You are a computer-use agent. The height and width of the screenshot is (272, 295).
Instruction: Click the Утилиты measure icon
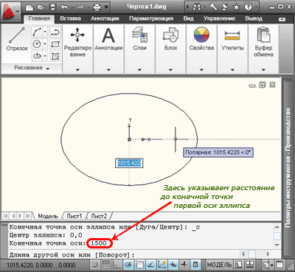[x=232, y=35]
